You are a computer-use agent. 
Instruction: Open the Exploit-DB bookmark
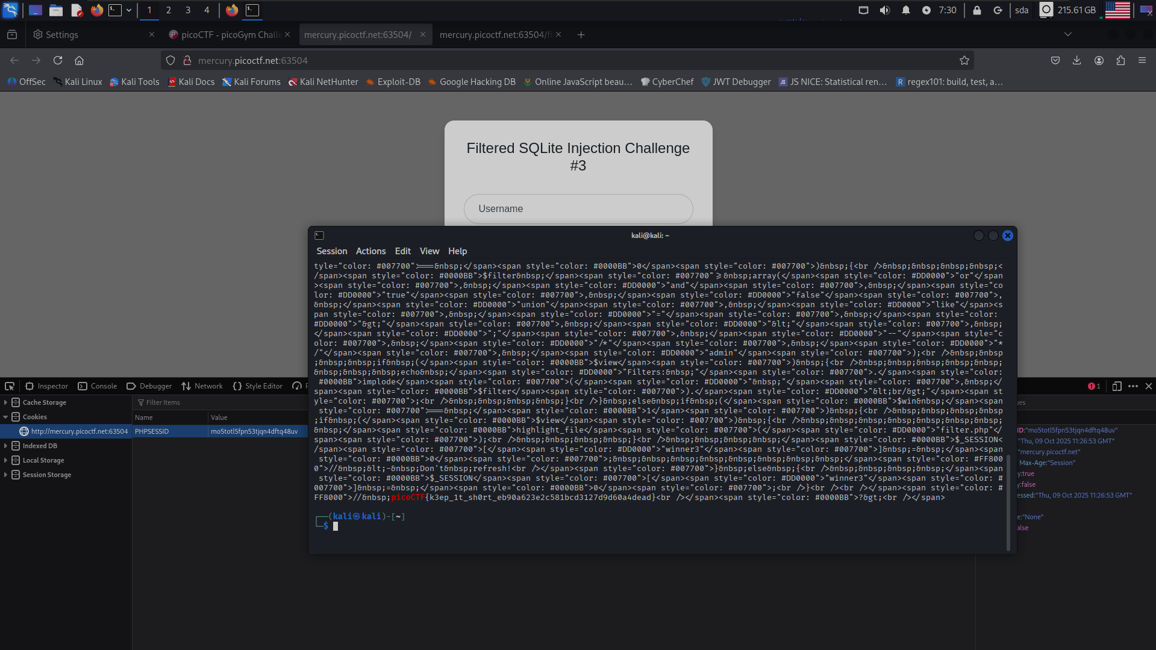(393, 82)
